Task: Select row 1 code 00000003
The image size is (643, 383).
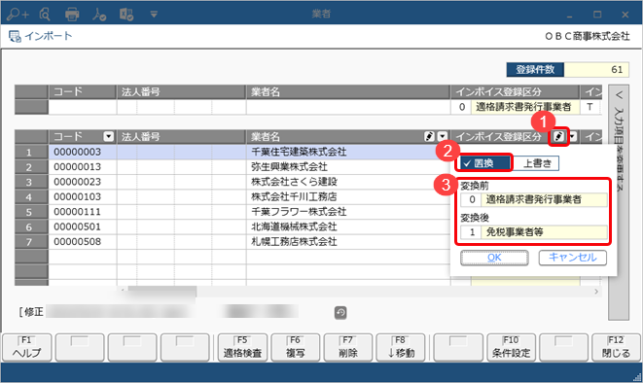Action: [x=83, y=152]
